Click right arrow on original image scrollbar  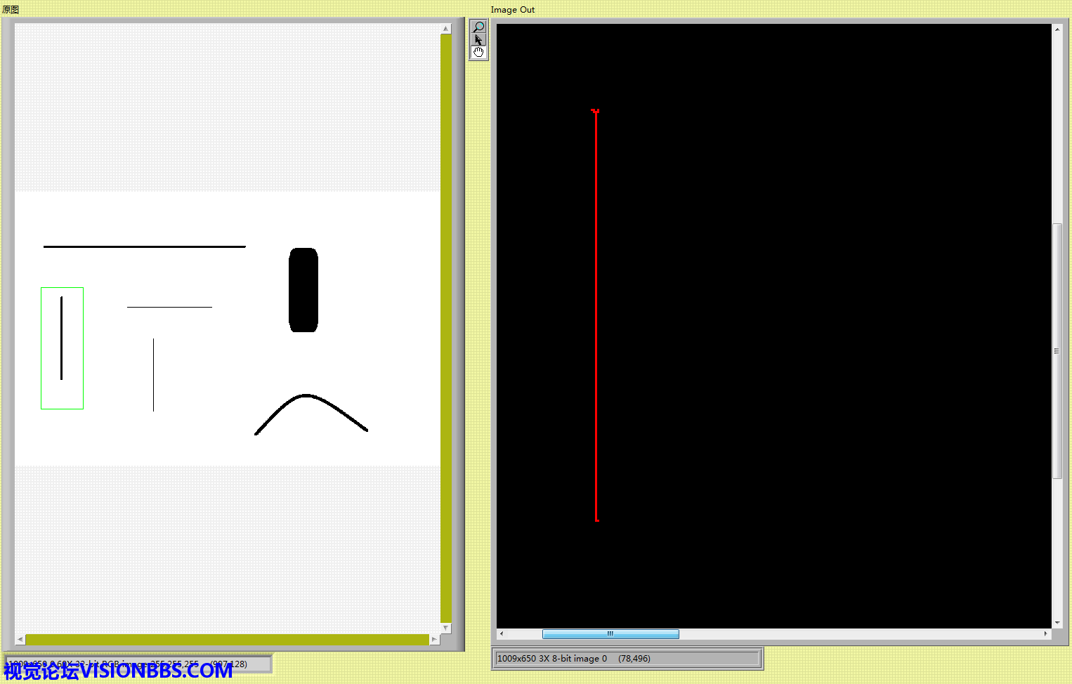(x=434, y=640)
